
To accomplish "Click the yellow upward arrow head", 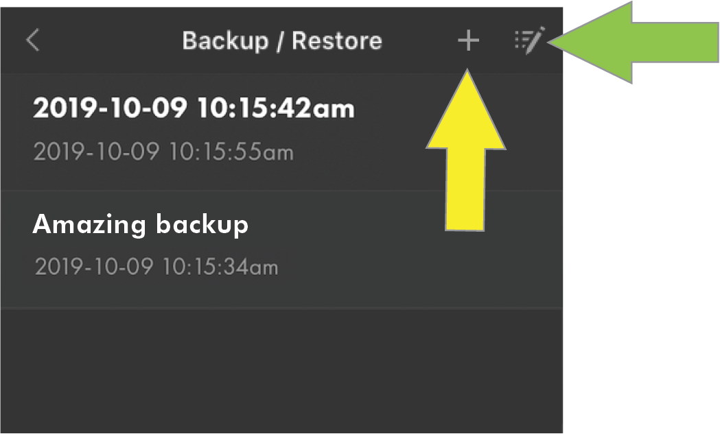I will pyautogui.click(x=467, y=110).
